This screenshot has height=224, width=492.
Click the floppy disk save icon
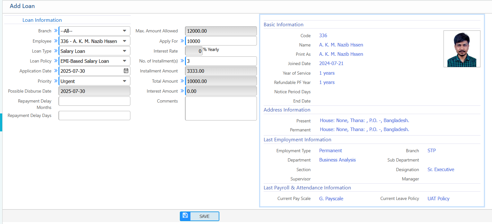(185, 216)
